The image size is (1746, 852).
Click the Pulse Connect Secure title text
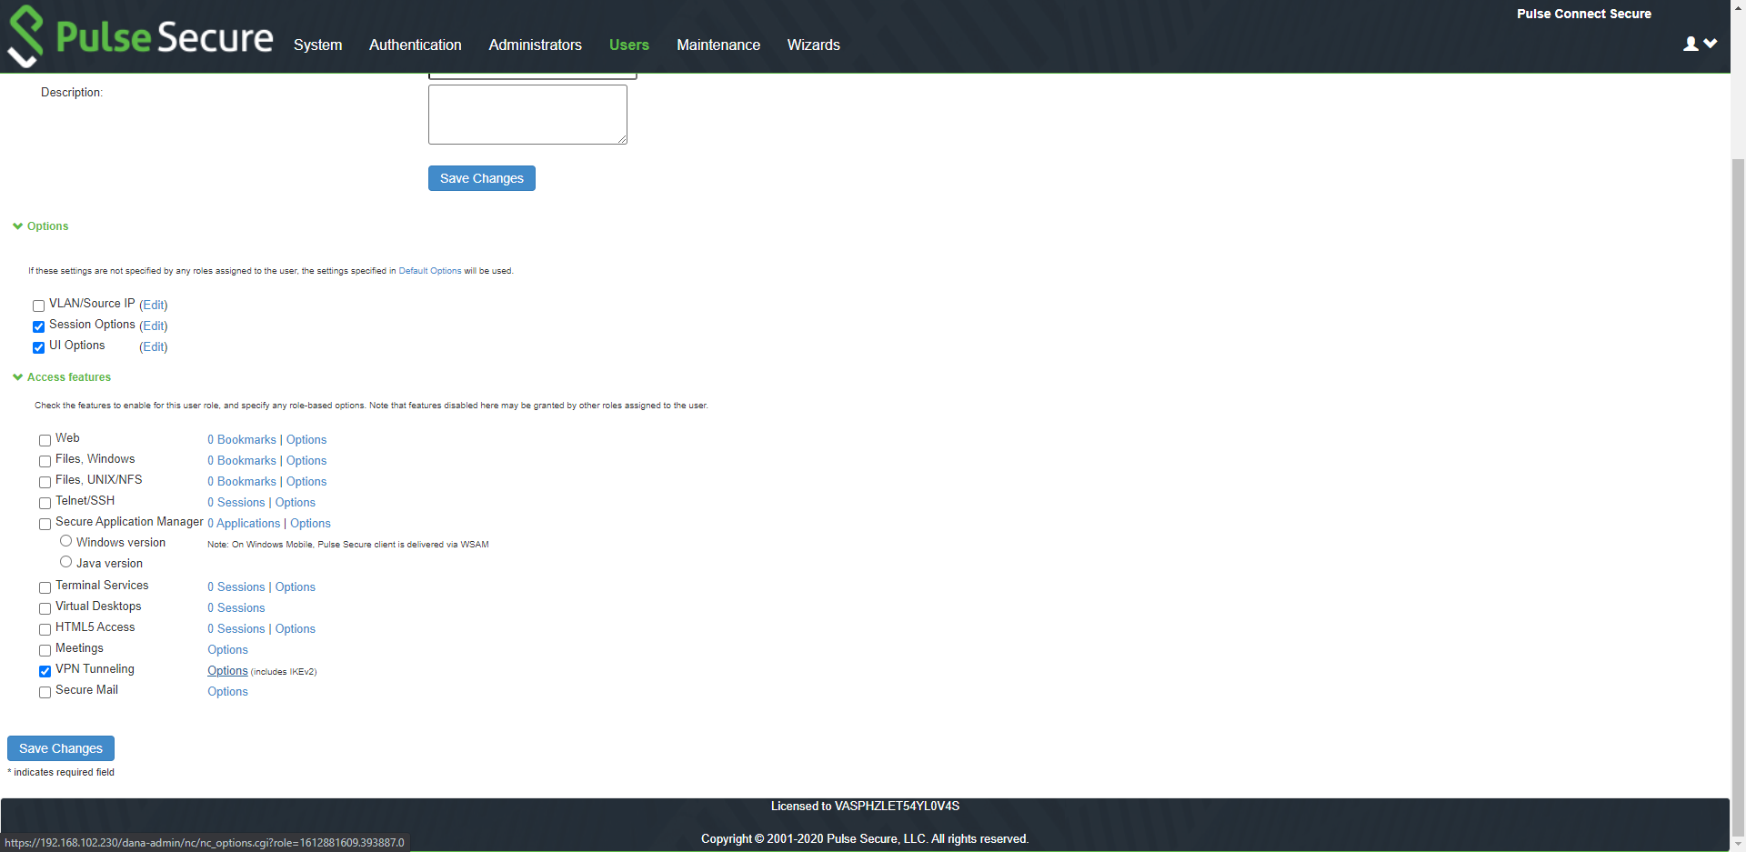[x=1584, y=14]
